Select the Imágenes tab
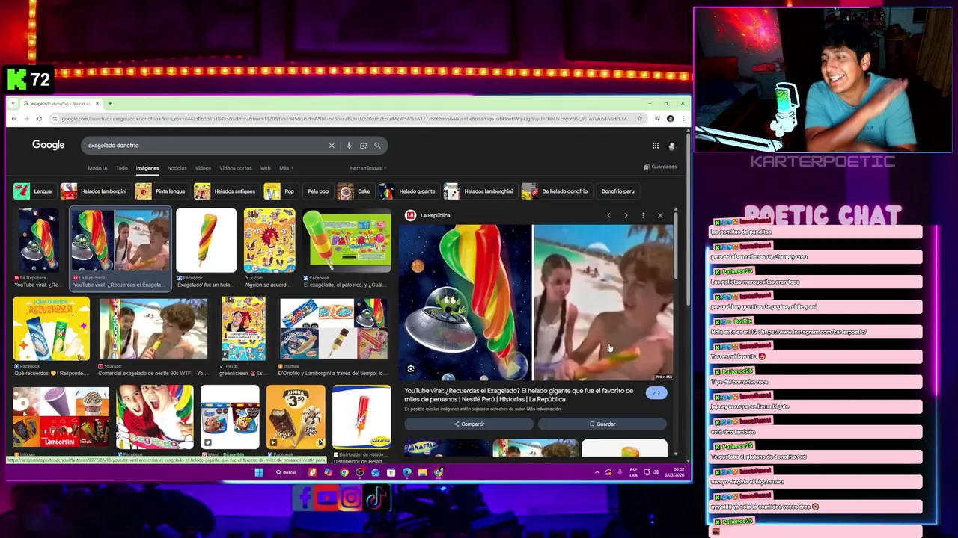Screen dimensions: 958x538 [147, 168]
